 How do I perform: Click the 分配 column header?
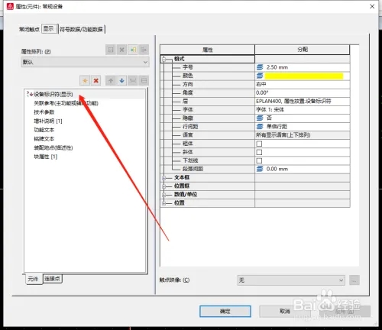pyautogui.click(x=303, y=50)
